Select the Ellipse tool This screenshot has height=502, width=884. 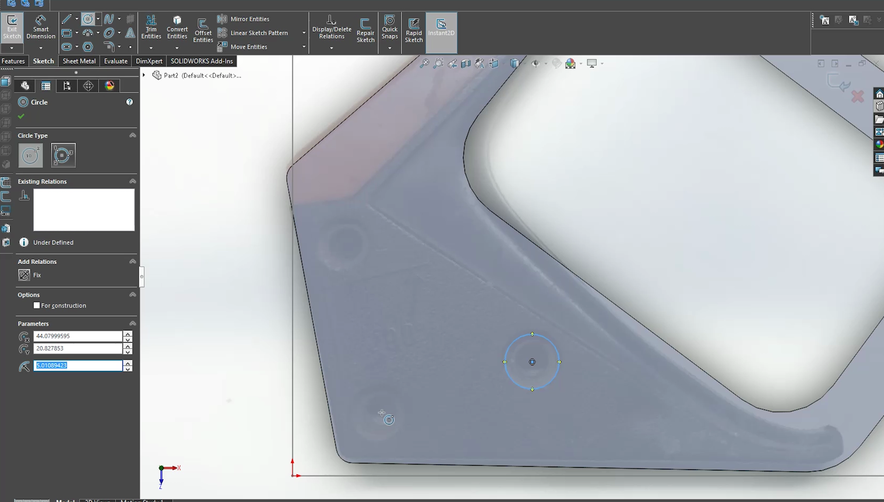(x=109, y=33)
